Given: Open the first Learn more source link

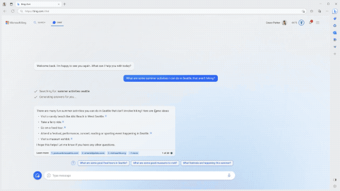Looking at the screenshot, I should pyautogui.click(x=65, y=153).
